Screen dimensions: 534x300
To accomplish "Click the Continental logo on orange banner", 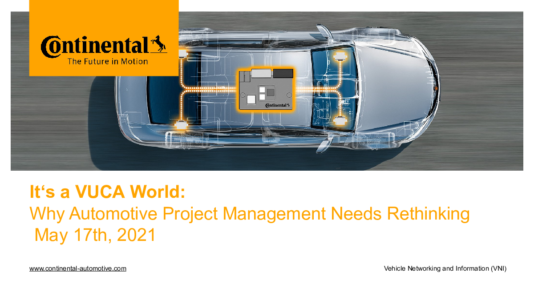I will [x=104, y=46].
